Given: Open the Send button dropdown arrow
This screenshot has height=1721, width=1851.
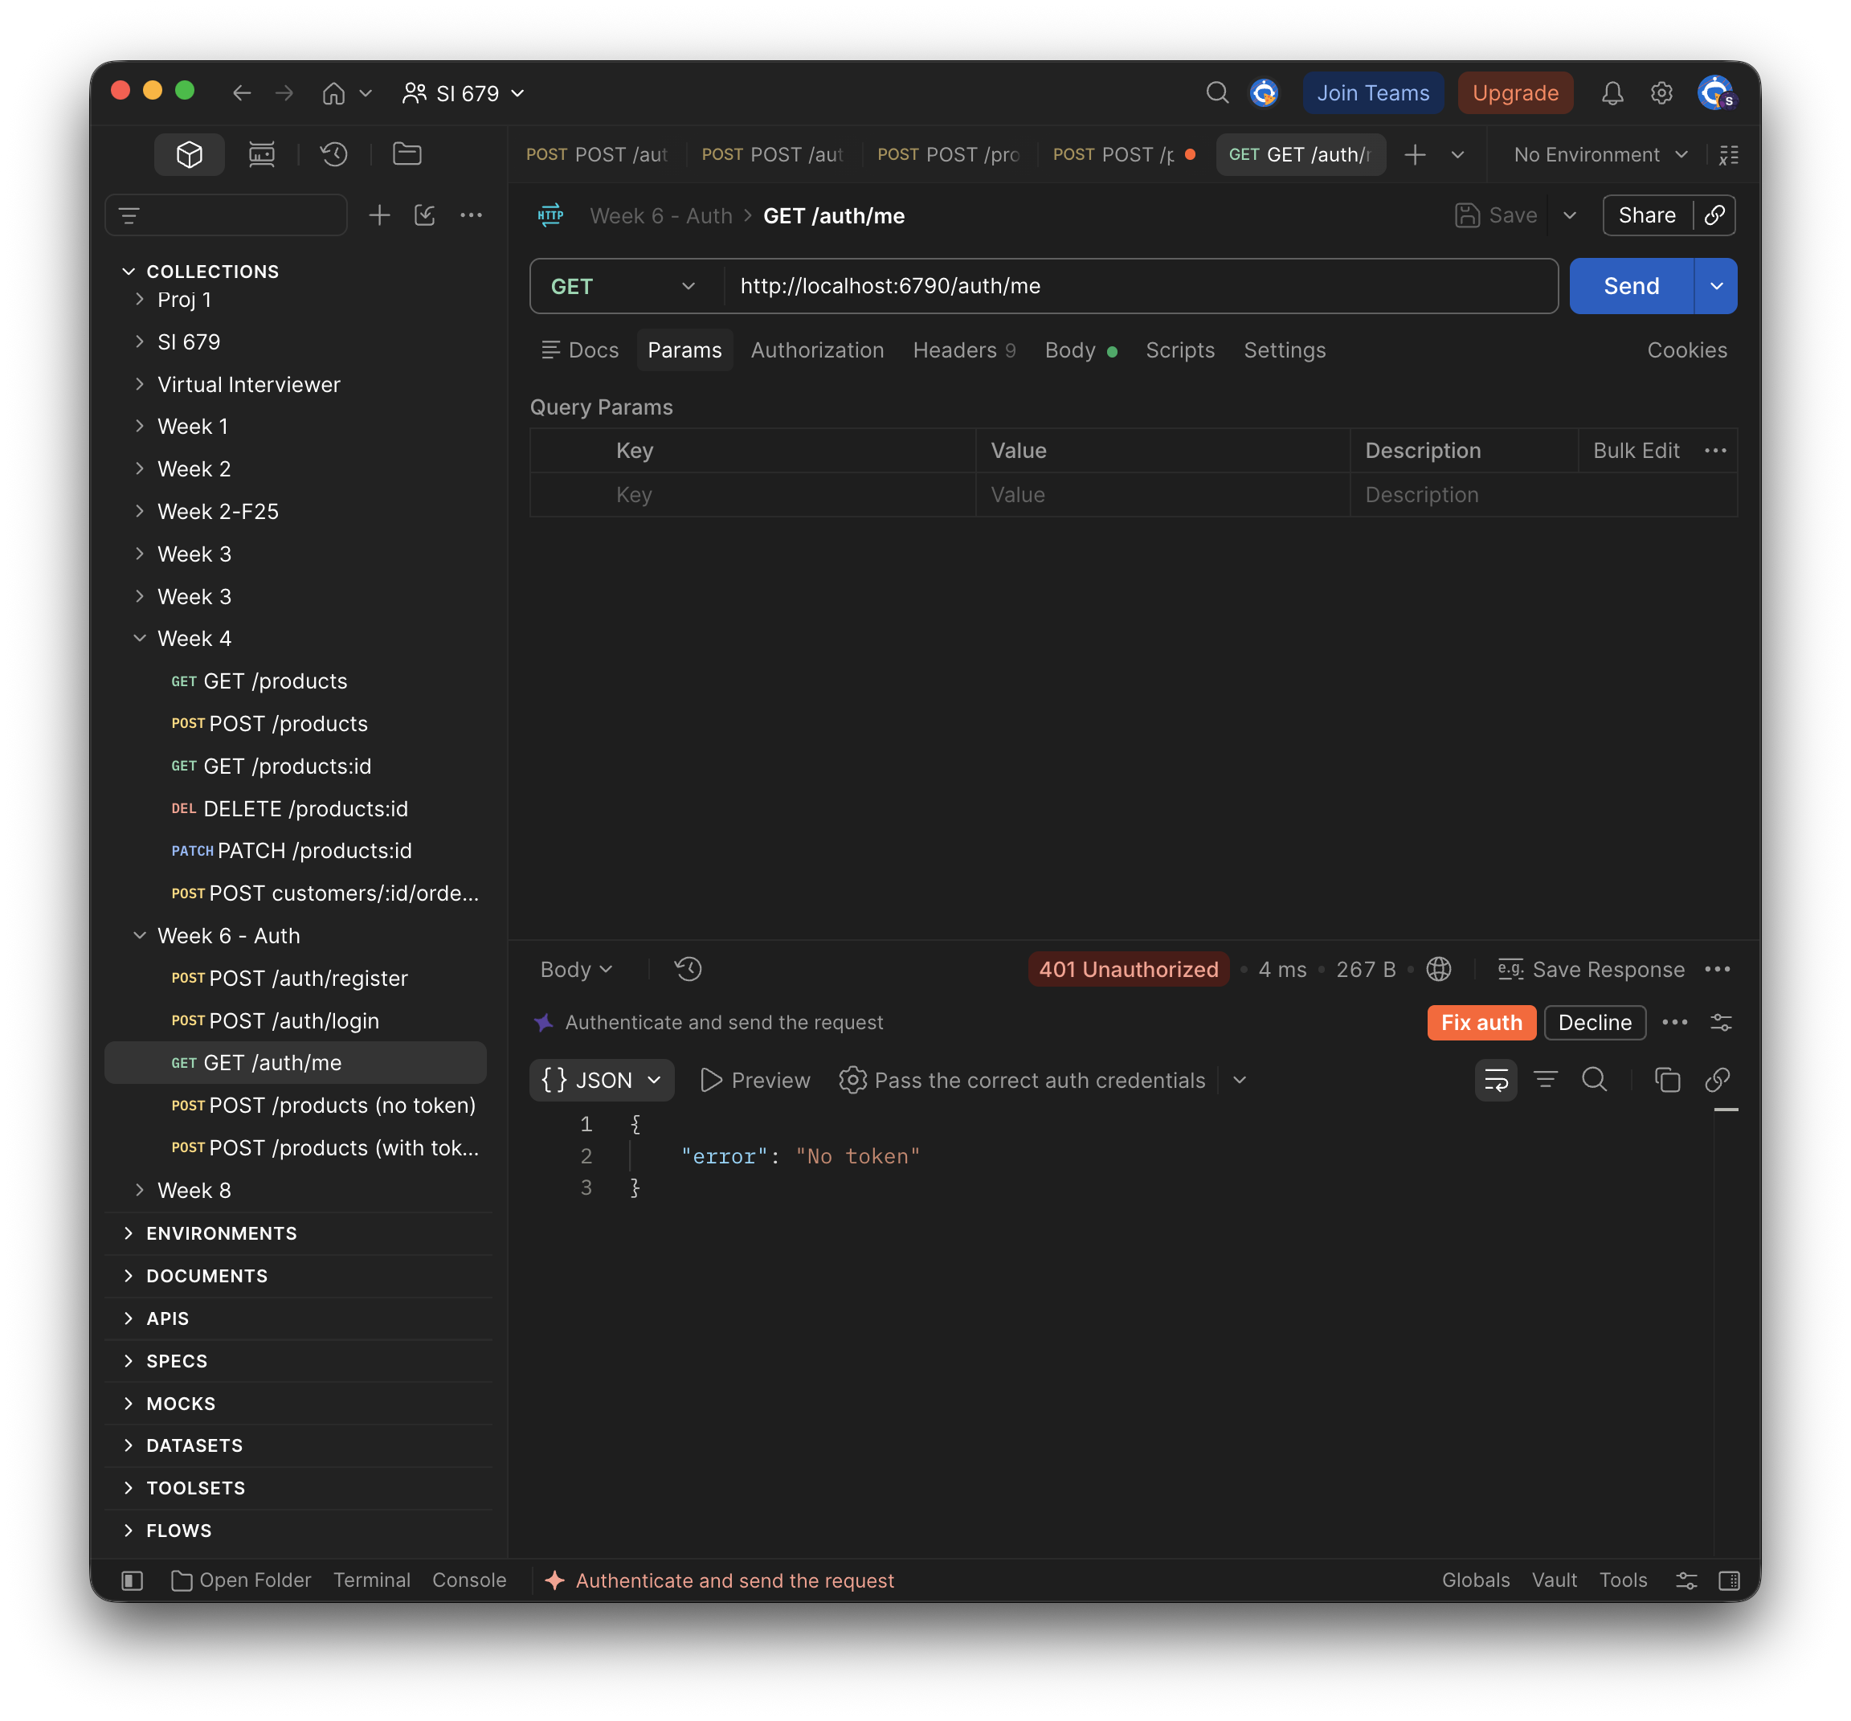Looking at the screenshot, I should click(x=1716, y=287).
